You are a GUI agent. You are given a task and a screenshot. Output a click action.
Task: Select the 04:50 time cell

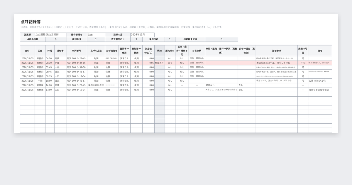click(x=50, y=58)
